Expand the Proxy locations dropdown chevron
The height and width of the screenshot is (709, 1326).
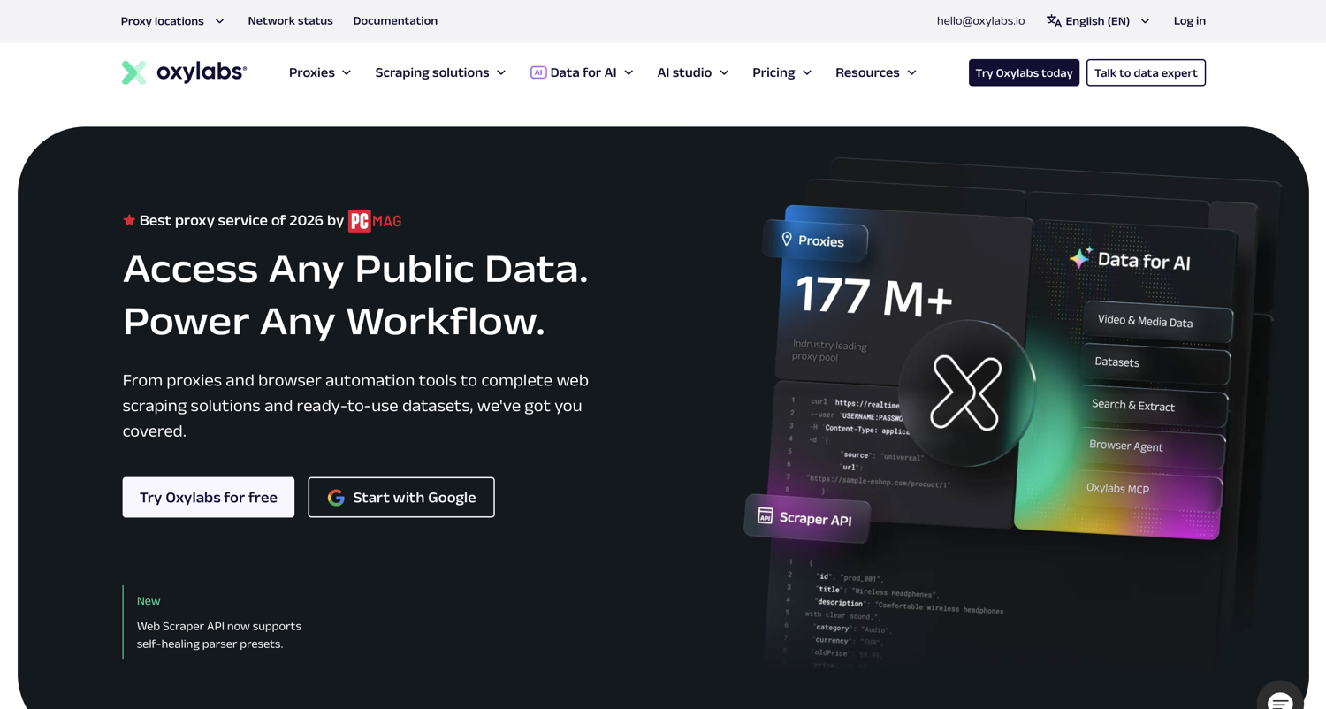[219, 21]
